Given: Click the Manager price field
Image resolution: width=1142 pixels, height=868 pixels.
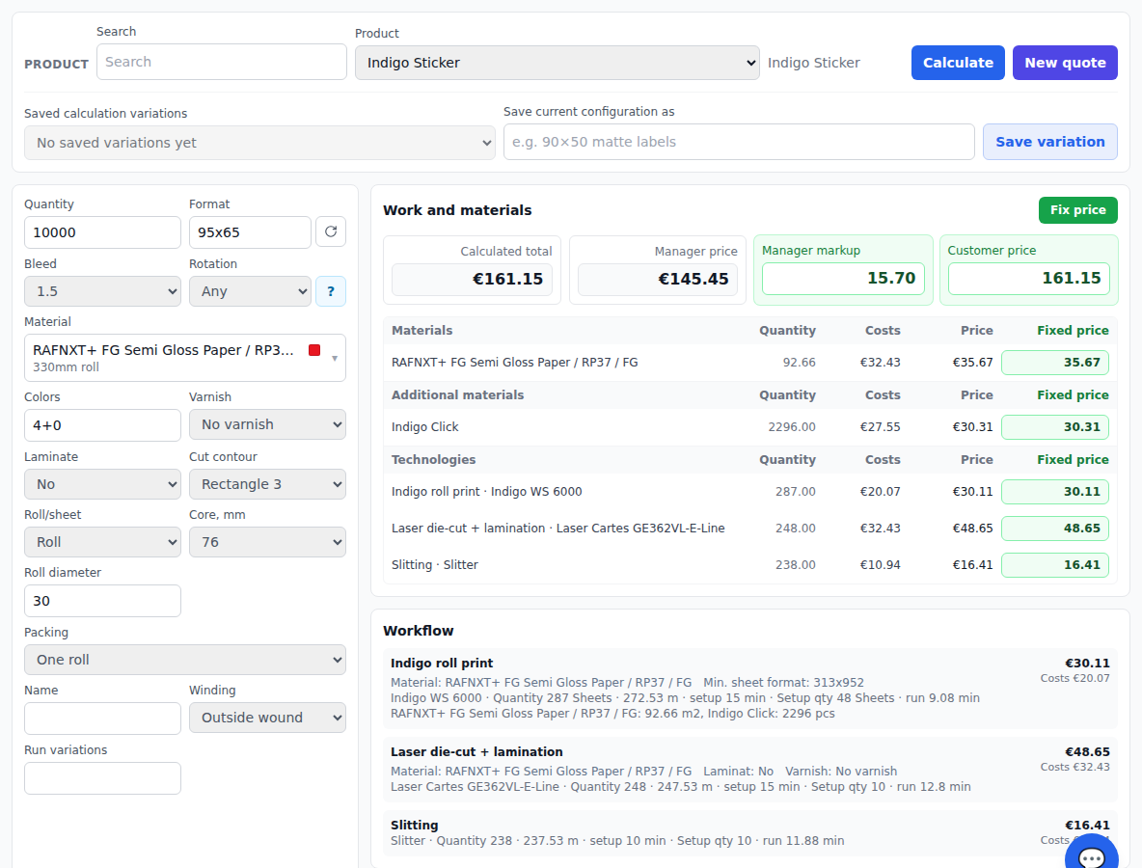Looking at the screenshot, I should [x=658, y=279].
